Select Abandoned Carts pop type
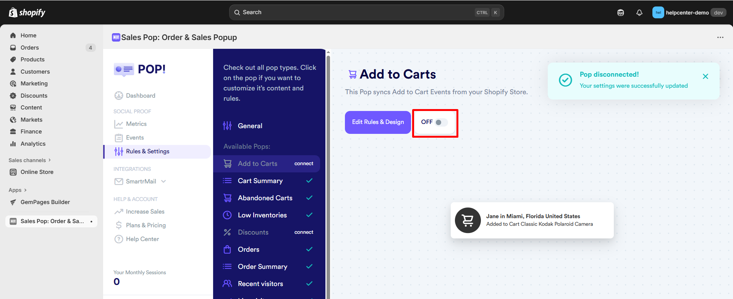This screenshot has width=733, height=299. (265, 198)
